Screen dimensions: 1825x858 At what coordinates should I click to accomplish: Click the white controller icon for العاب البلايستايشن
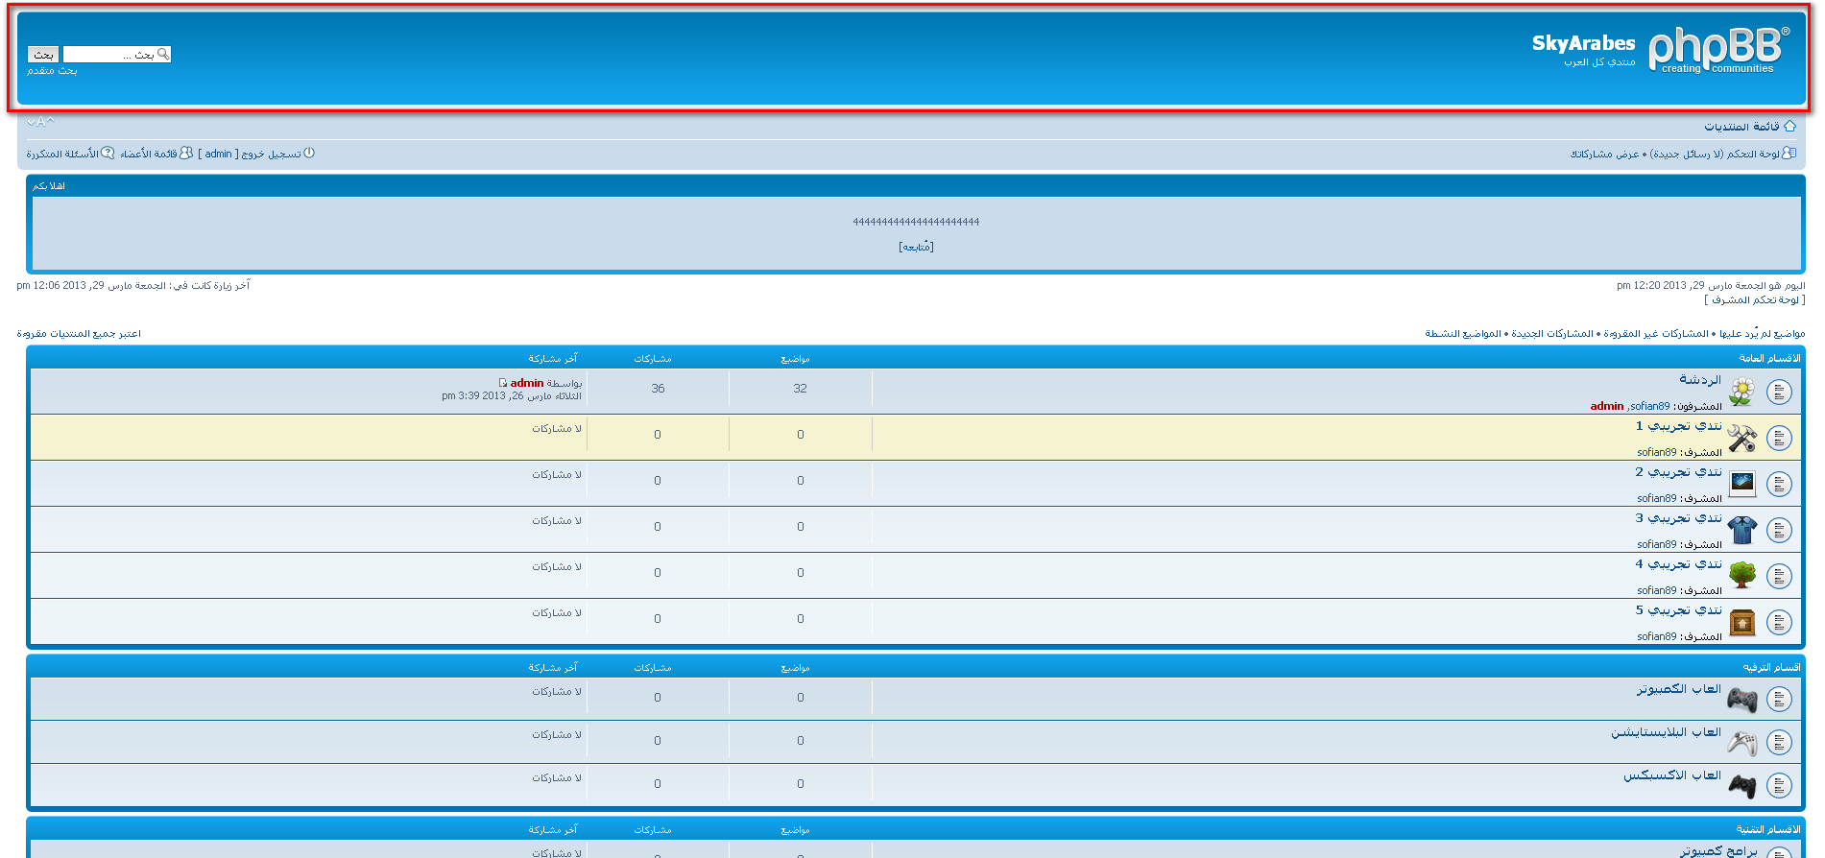[1741, 743]
